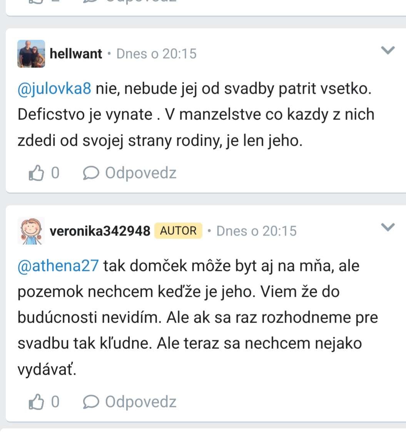Open veronika342948's cartoon girl avatar
The height and width of the screenshot is (442, 406).
(31, 231)
